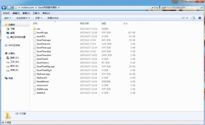205x125 pixels.
Task: Sort by the 大小 column header
Action: [x=125, y=24]
